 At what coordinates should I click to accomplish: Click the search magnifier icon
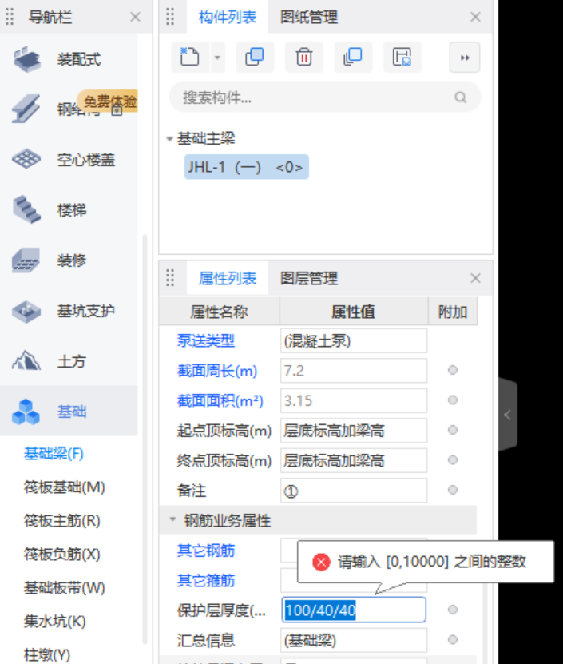click(x=461, y=97)
